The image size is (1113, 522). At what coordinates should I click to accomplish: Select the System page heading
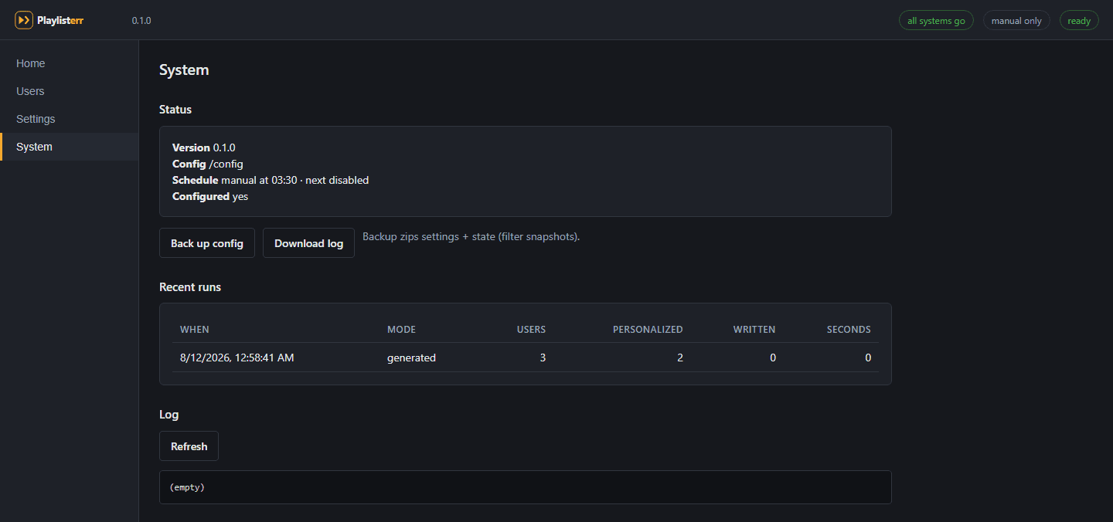[184, 70]
